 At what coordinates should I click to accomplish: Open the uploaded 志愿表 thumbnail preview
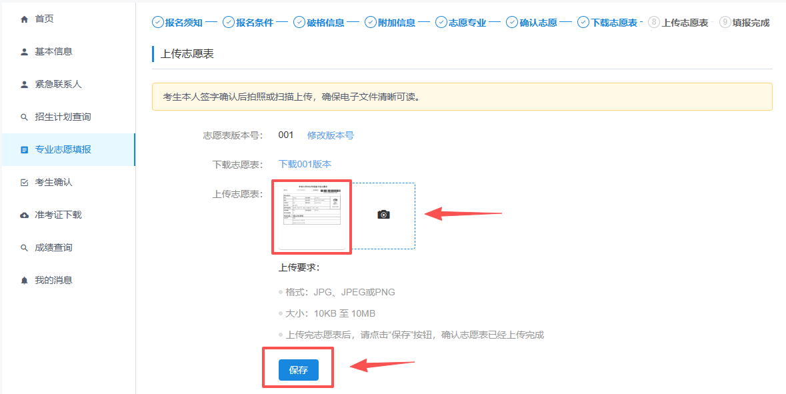click(x=311, y=216)
